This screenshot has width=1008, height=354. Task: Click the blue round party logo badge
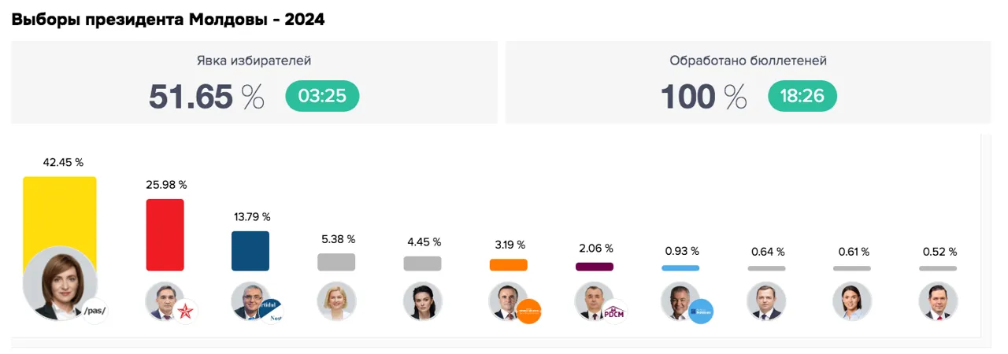tap(701, 312)
